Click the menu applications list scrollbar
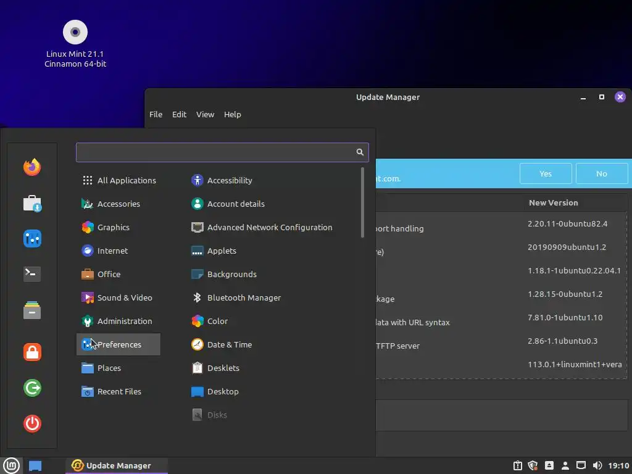The image size is (632, 474). 362,202
